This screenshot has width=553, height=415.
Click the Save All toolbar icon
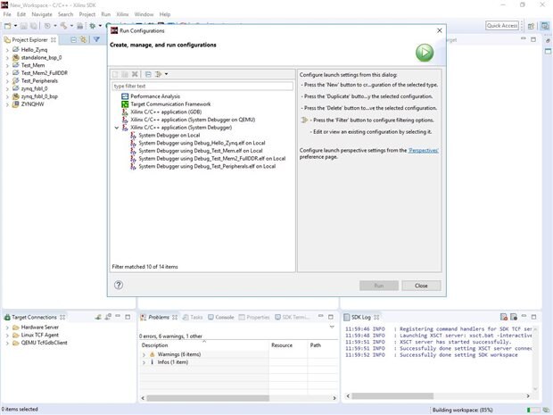click(x=33, y=26)
